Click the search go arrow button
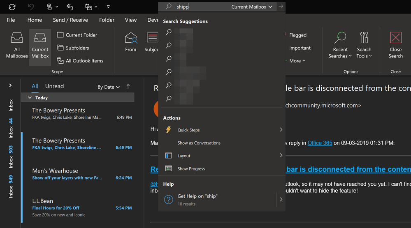This screenshot has height=228, width=411. tap(281, 7)
